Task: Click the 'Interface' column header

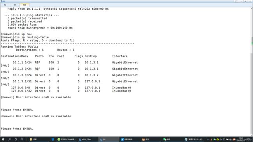Action: pos(120,56)
